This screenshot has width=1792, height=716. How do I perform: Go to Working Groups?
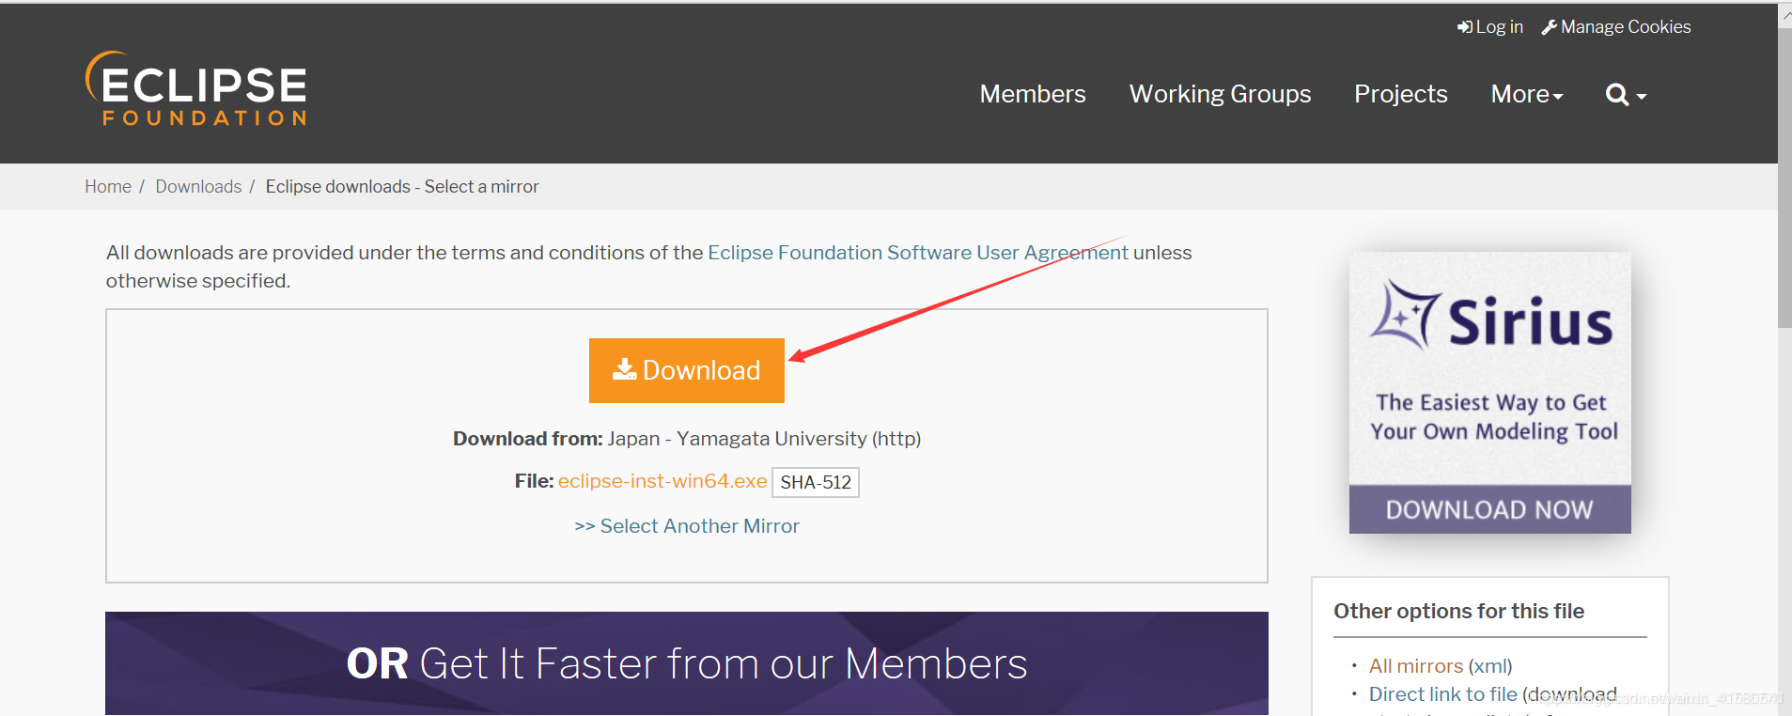[1220, 94]
